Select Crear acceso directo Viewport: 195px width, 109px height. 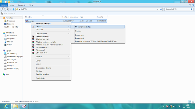pos(51,68)
